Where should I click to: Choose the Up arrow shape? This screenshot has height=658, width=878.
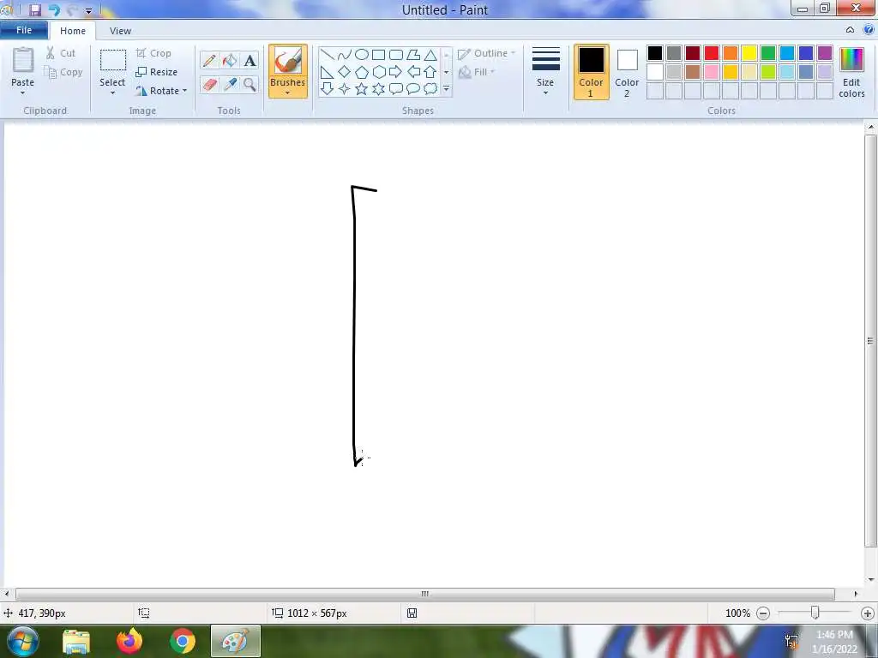pyautogui.click(x=430, y=72)
